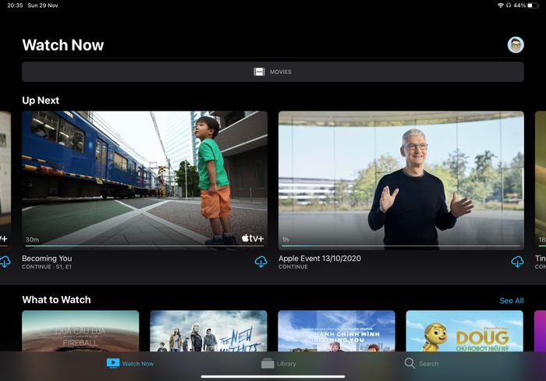
Task: Download Becoming You with cloud icon
Action: pyautogui.click(x=261, y=262)
